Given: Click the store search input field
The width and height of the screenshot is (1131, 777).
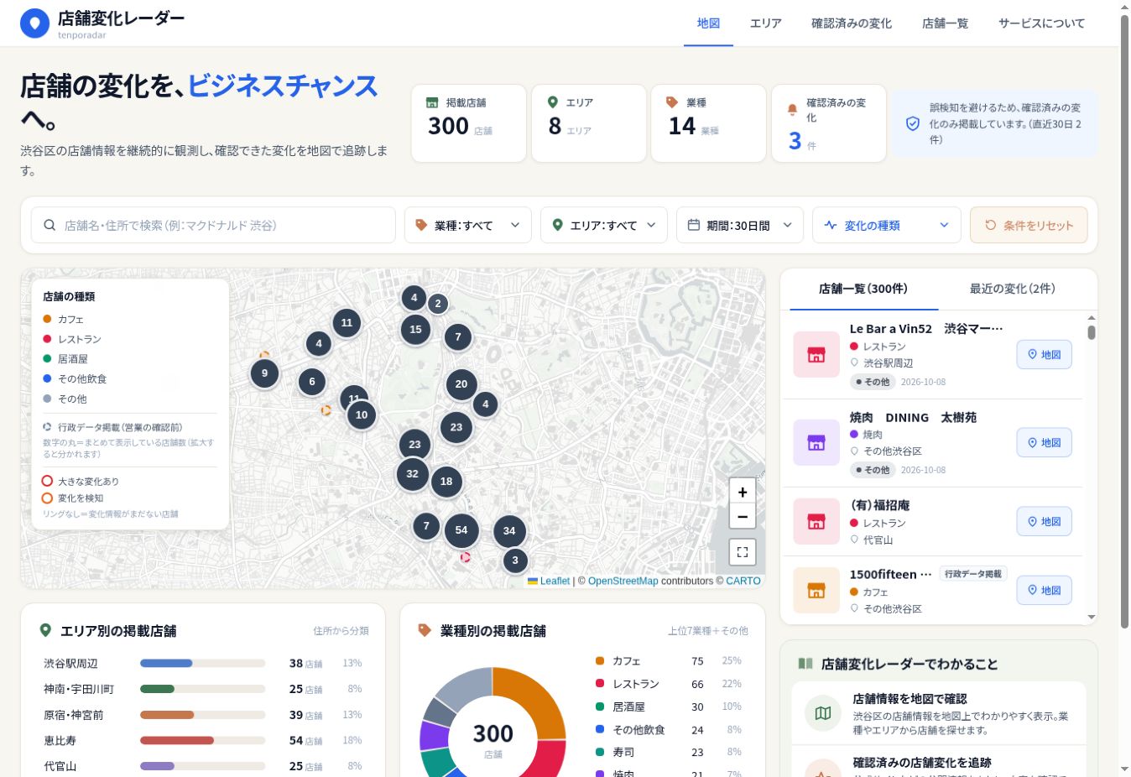Looking at the screenshot, I should [213, 225].
